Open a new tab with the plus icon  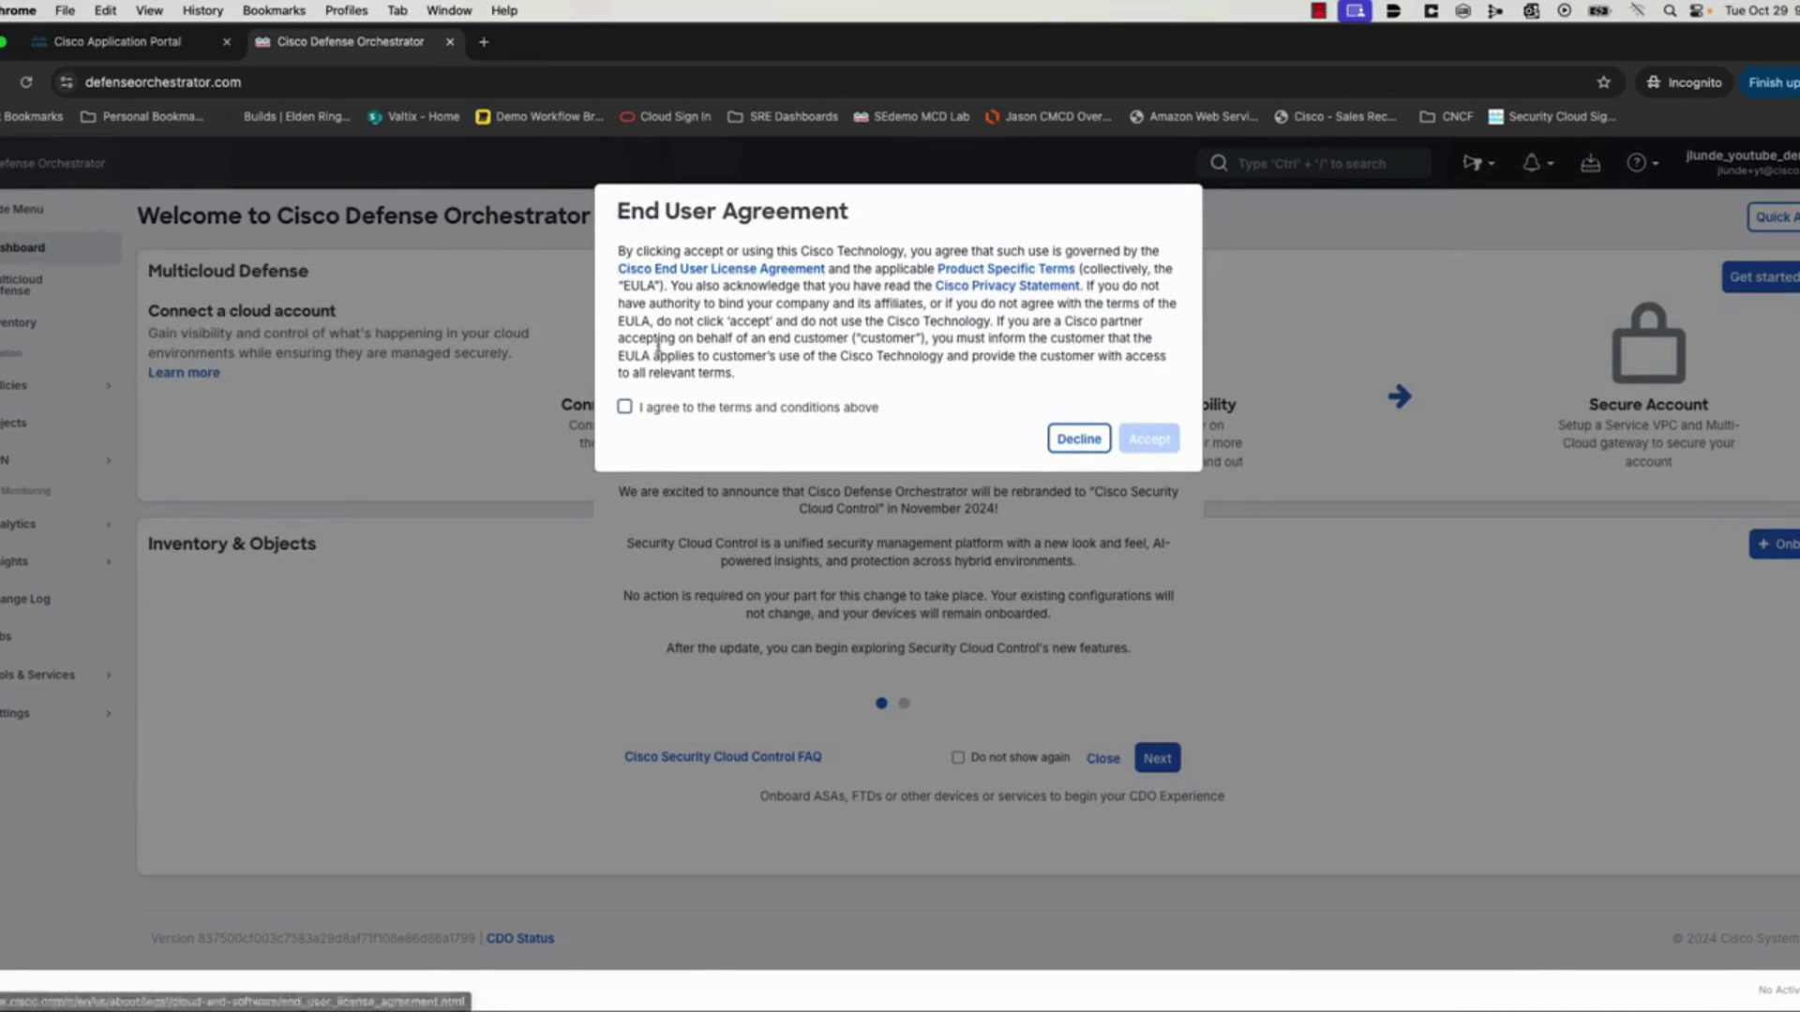click(484, 42)
